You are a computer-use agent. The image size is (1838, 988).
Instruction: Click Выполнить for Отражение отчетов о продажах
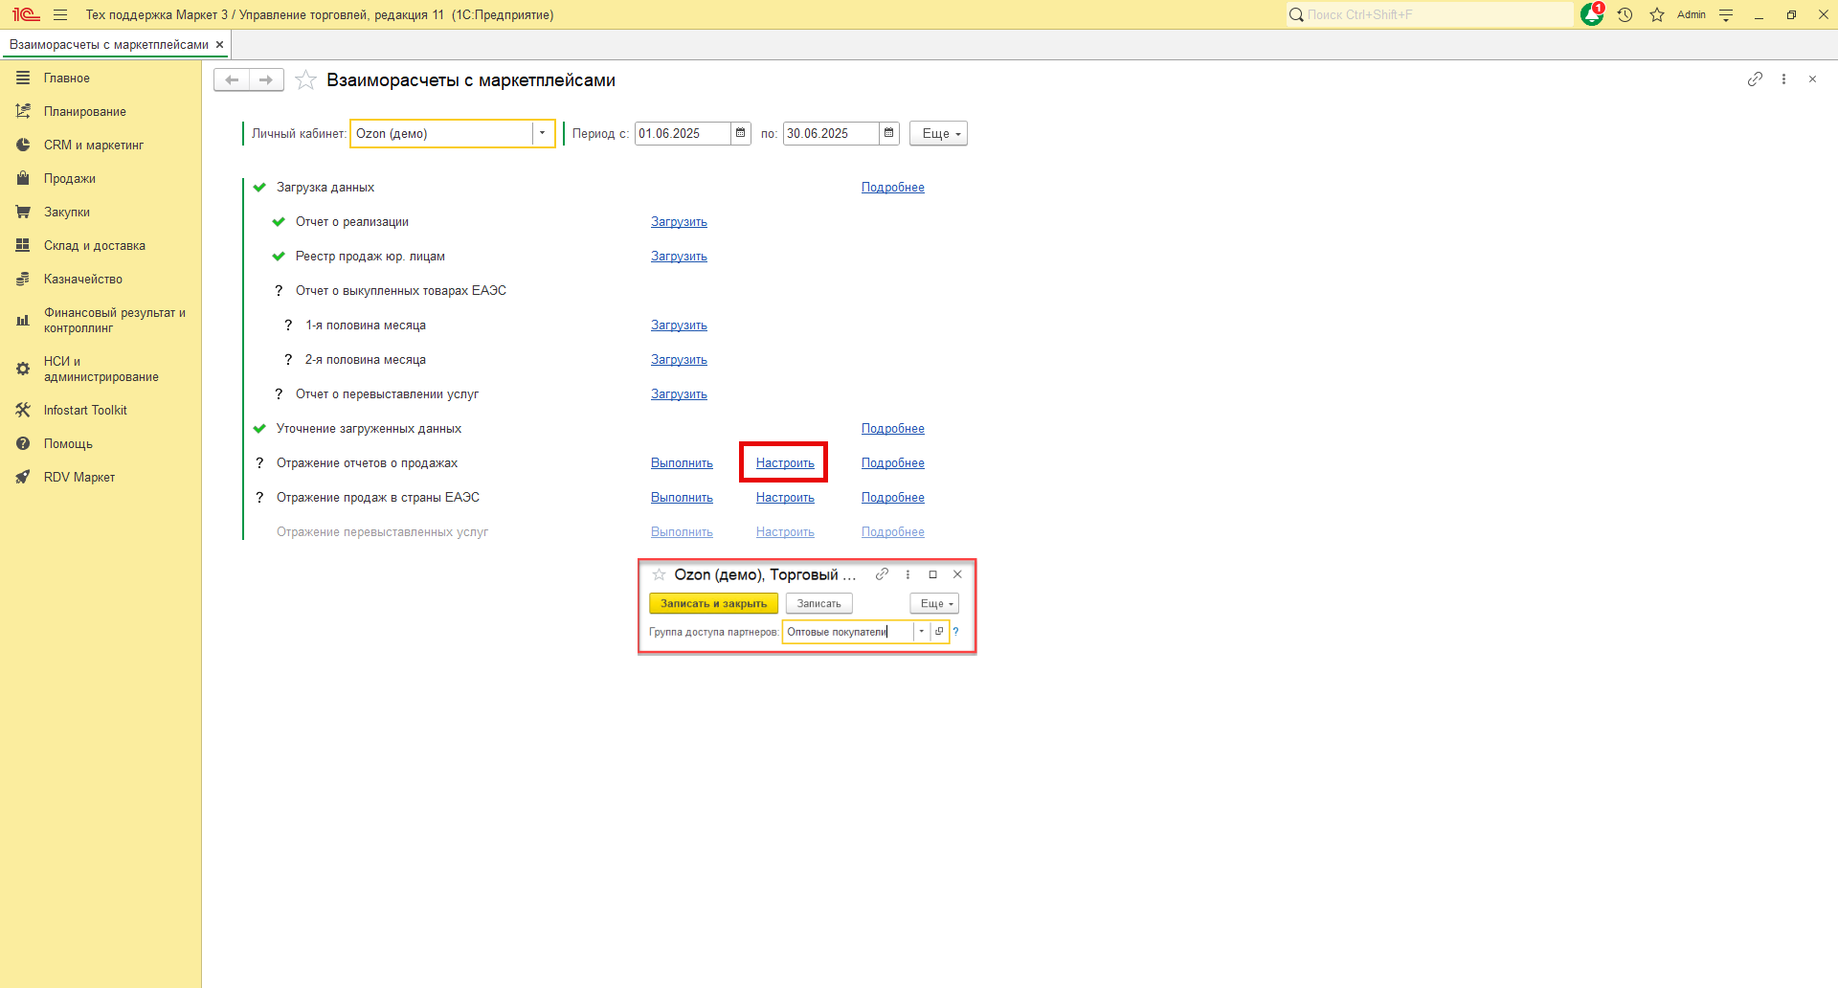click(x=682, y=463)
